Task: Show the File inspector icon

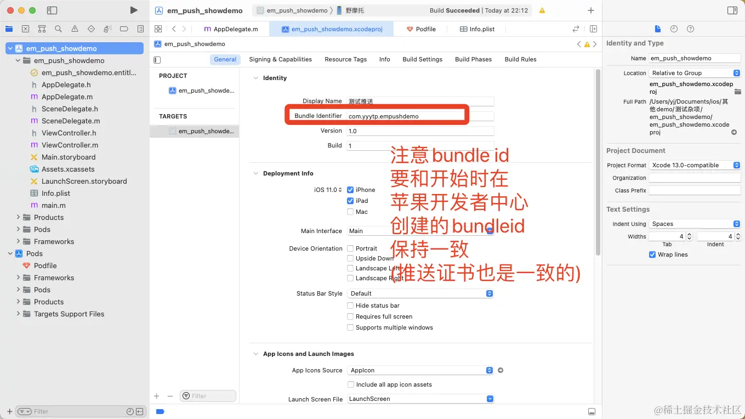Action: tap(658, 29)
